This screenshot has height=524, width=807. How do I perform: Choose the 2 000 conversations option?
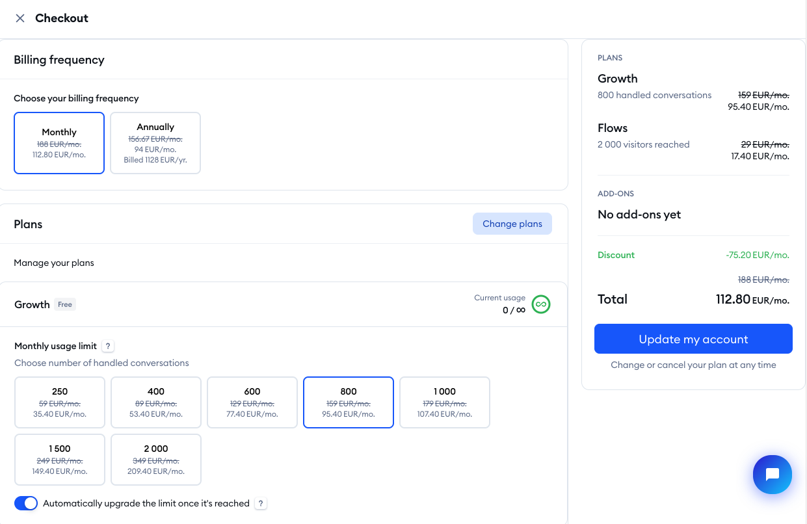click(155, 460)
